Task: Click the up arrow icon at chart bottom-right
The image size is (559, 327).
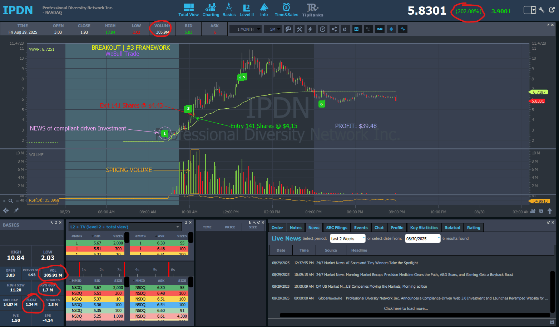Action: (x=550, y=211)
